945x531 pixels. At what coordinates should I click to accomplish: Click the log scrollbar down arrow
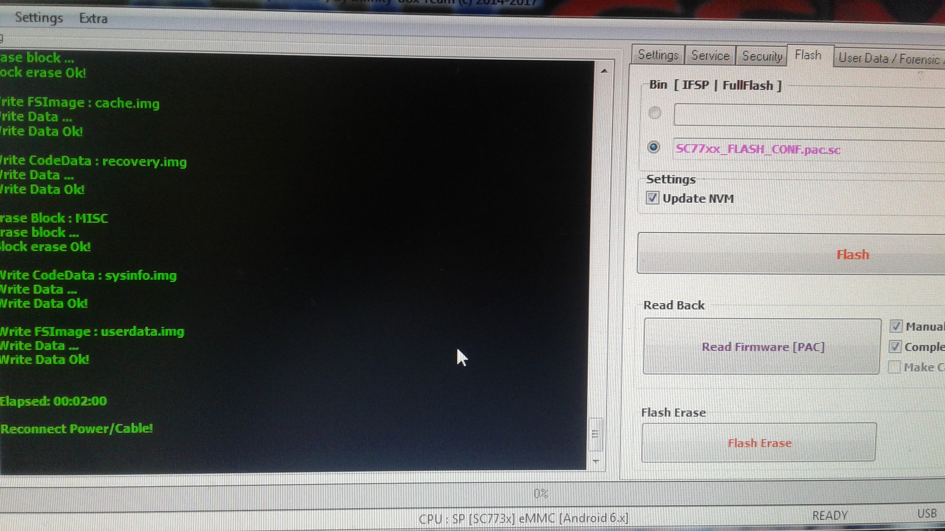click(x=595, y=461)
